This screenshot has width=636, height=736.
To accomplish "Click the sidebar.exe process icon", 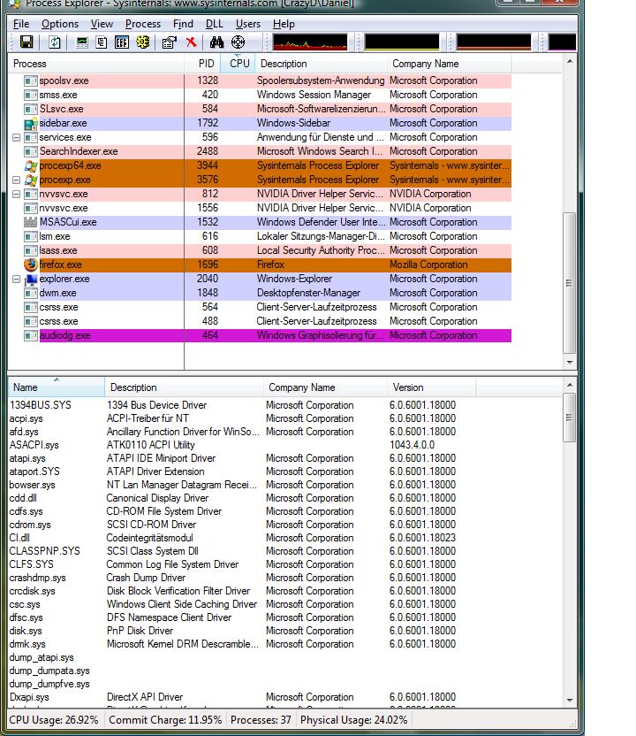I will point(31,124).
